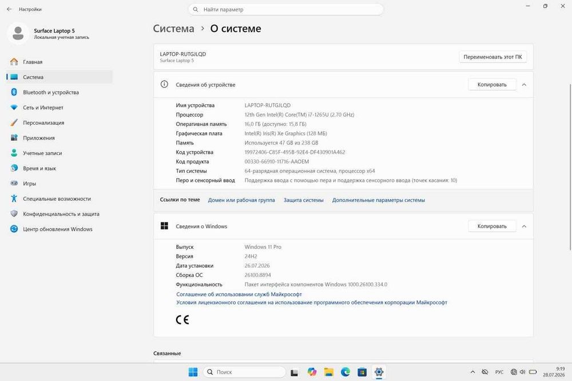
Task: Click the Settings gear in the taskbar
Action: pos(379,372)
